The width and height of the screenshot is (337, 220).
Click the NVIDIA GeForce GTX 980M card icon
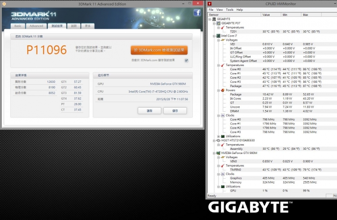[x=219, y=153]
